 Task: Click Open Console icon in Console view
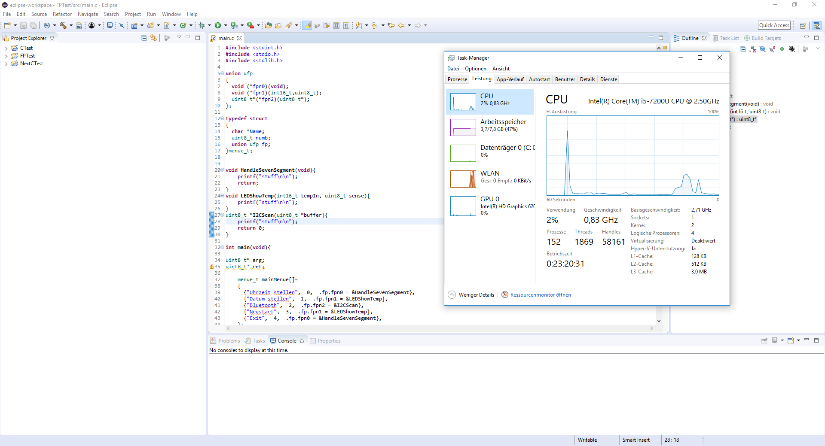coord(791,341)
